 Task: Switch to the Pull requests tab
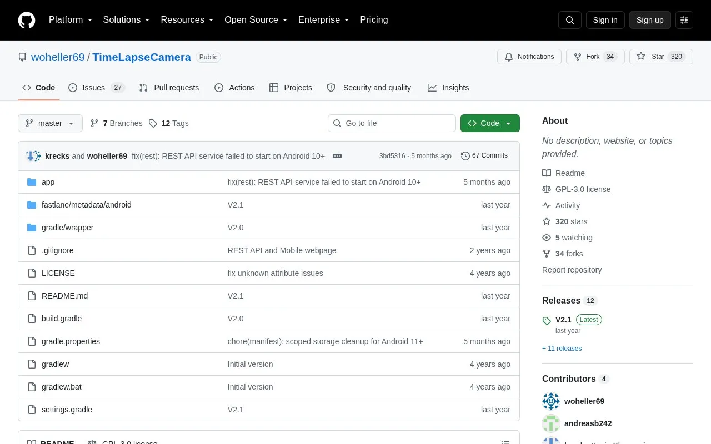coord(169,88)
